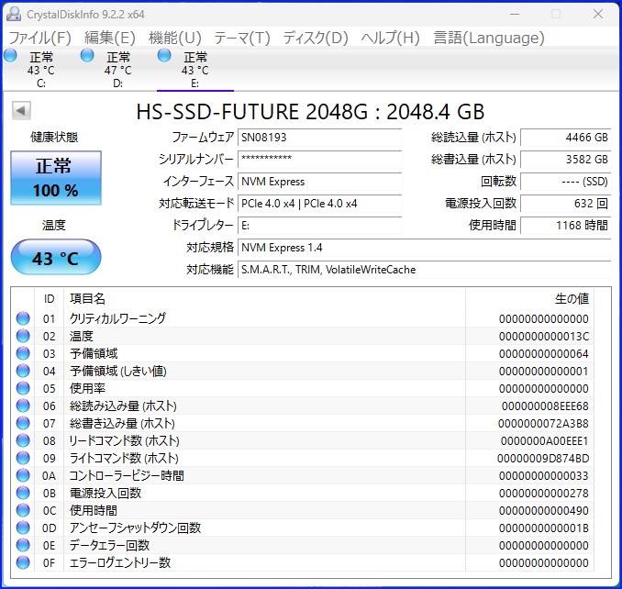Image resolution: width=622 pixels, height=589 pixels.
Task: Click status orb beside 電源投入回数 attribute row
Action: [23, 493]
